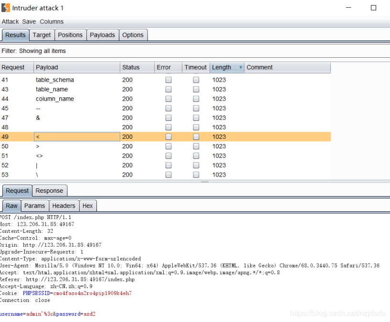
Task: Switch to the Target tab
Action: pos(42,35)
